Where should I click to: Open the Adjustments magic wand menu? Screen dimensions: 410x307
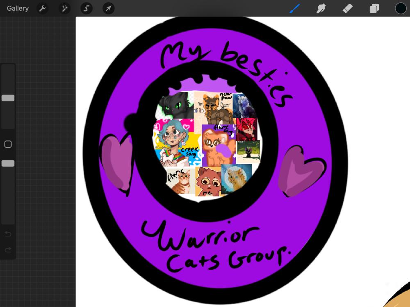pos(64,8)
